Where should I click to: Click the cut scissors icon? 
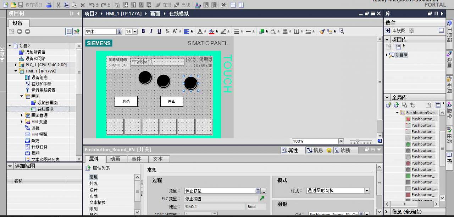tap(59, 5)
